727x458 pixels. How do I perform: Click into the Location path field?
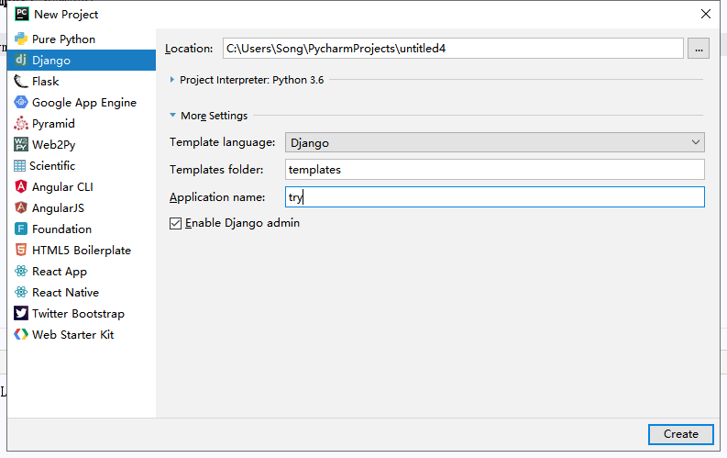(453, 49)
